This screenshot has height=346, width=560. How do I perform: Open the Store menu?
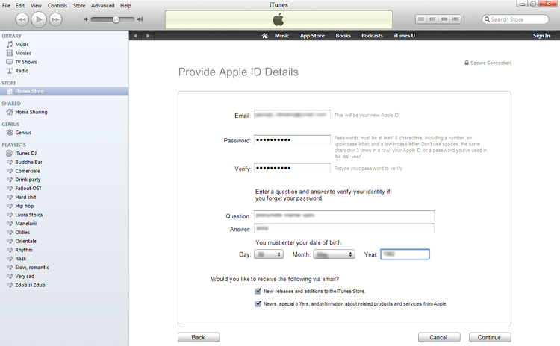click(79, 5)
